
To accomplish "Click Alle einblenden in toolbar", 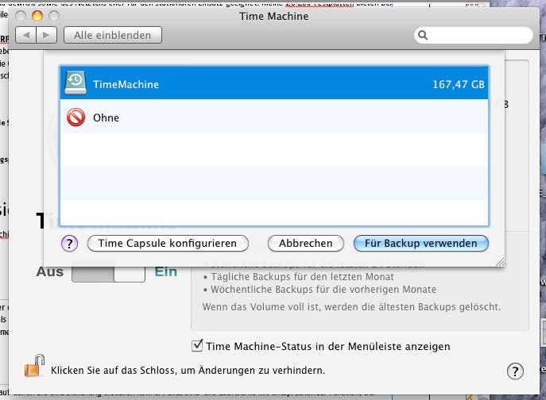I will click(x=113, y=35).
